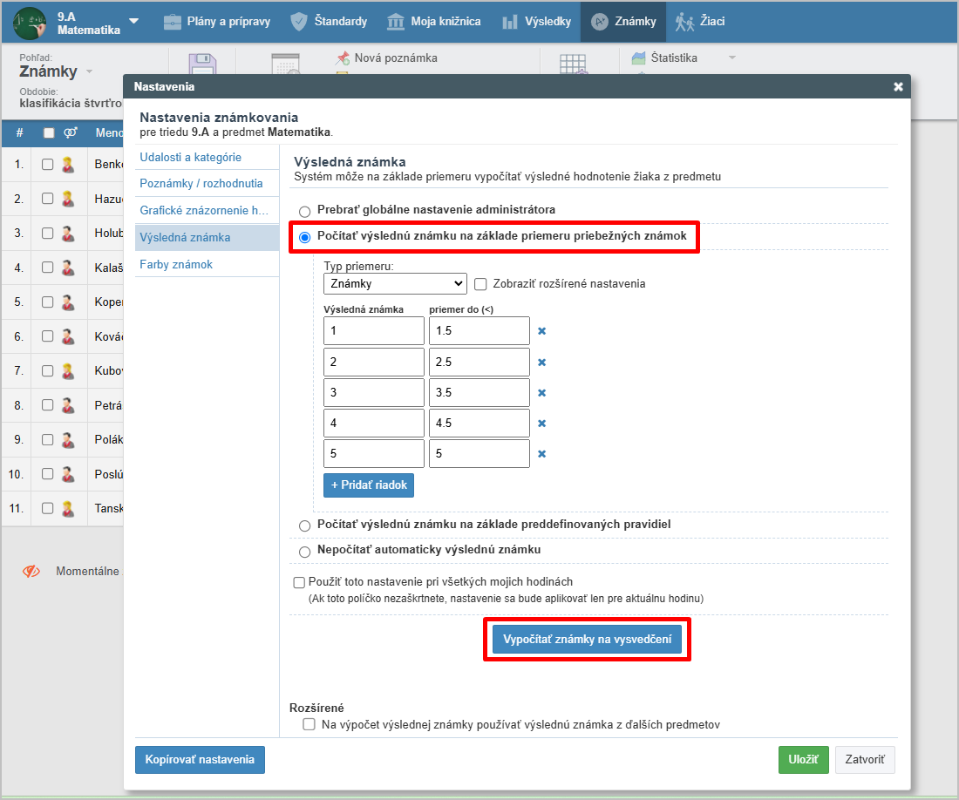Open the Typ priemeru dropdown
The width and height of the screenshot is (959, 800).
coord(396,284)
